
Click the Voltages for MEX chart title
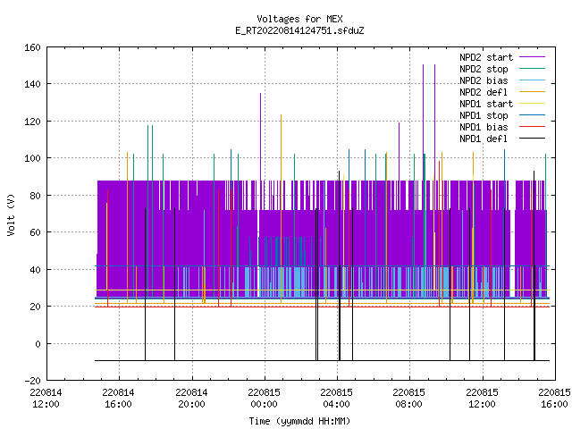click(299, 19)
